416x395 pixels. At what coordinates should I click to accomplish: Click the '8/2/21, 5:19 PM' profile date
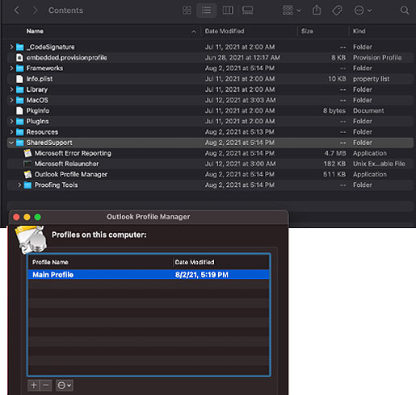click(201, 275)
